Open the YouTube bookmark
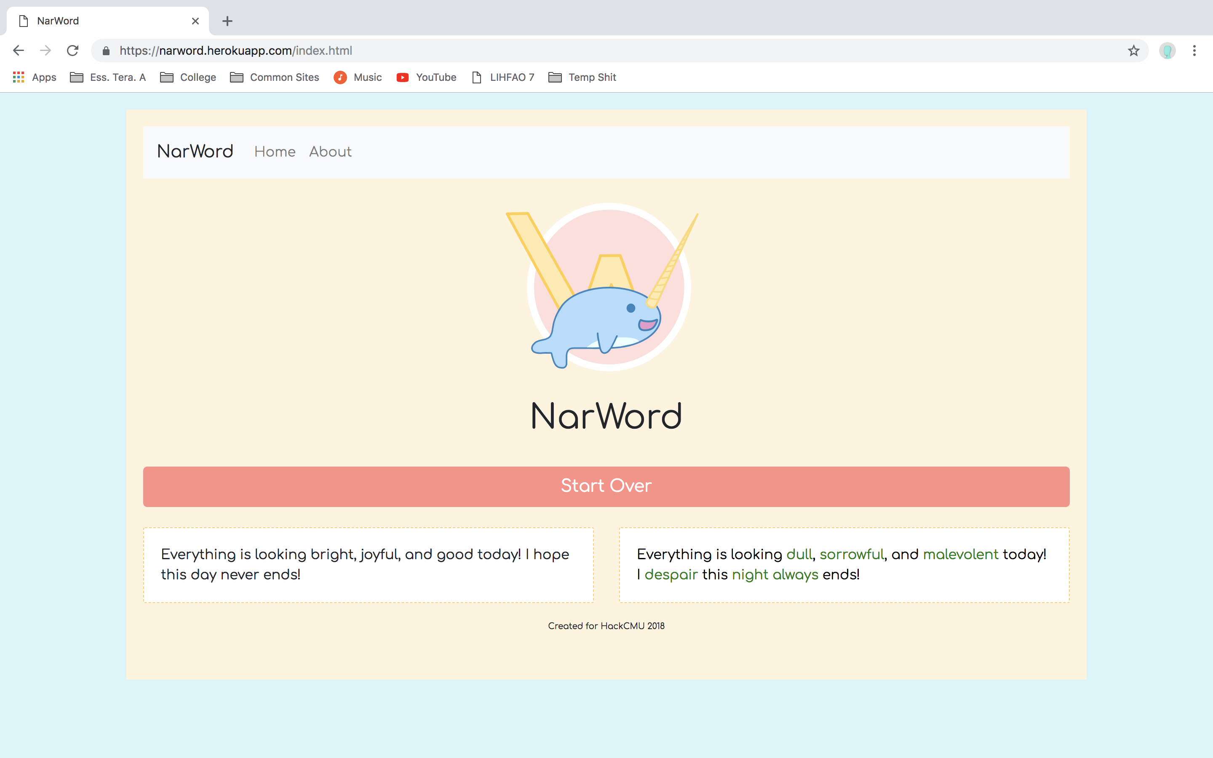The height and width of the screenshot is (758, 1213). pos(427,77)
